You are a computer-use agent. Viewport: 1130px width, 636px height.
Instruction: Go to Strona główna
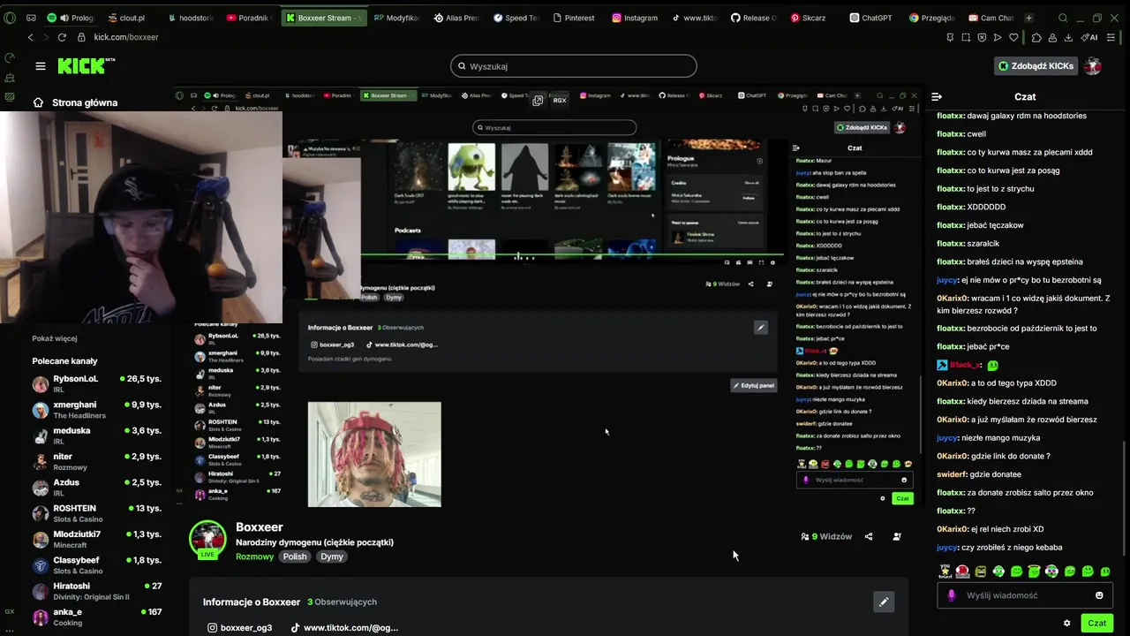[x=75, y=102]
